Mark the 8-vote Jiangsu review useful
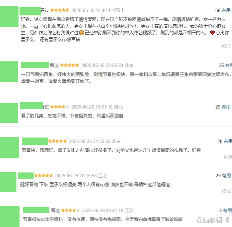Viewport: 232px width, 227px height. 227,211
